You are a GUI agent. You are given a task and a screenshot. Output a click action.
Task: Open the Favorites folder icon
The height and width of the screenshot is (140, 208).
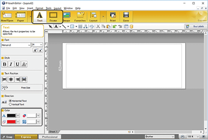pyautogui.click(x=80, y=17)
